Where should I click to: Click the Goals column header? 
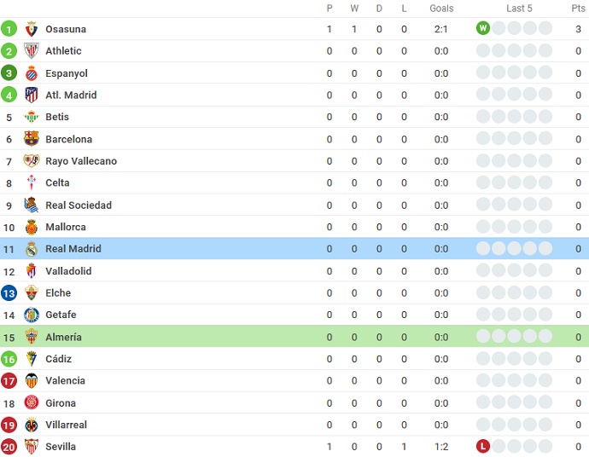pyautogui.click(x=441, y=9)
